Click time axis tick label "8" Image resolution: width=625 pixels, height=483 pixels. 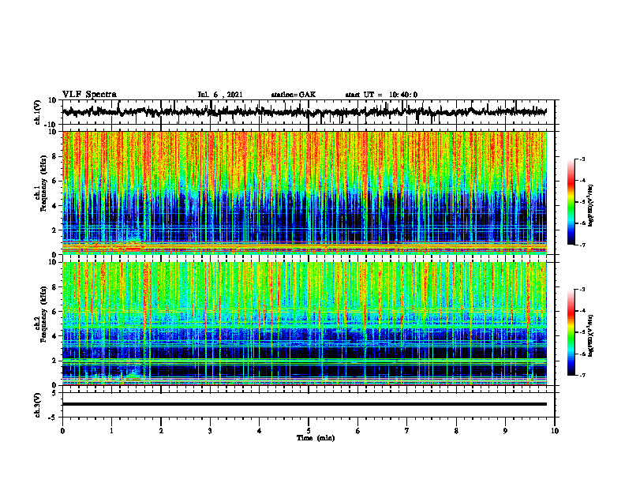click(456, 431)
